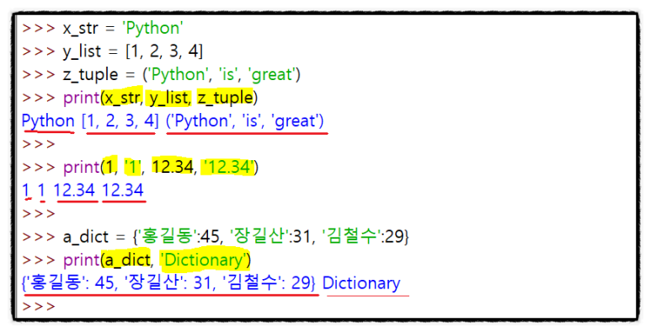Viewport: 651px width, 333px height.
Task: Click highlighted a_dict argument in print
Action: click(128, 260)
